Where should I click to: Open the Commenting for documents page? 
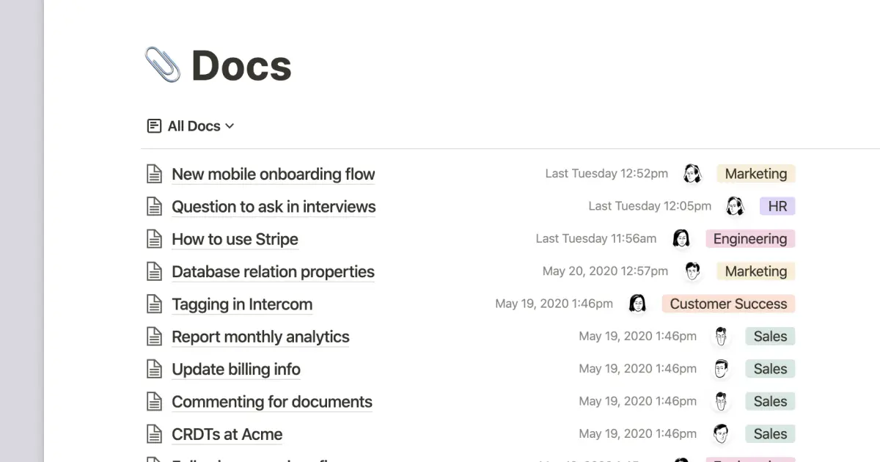pyautogui.click(x=271, y=401)
